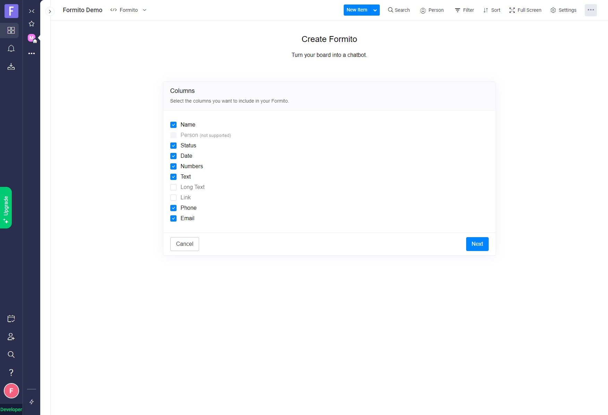608x415 pixels.
Task: Open the user profile avatar F
Action: click(x=11, y=391)
